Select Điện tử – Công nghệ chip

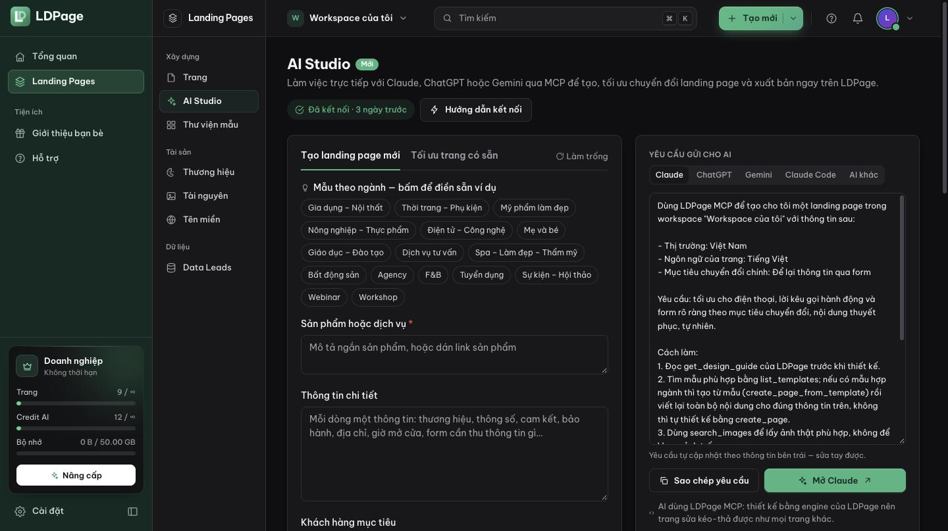pyautogui.click(x=466, y=230)
